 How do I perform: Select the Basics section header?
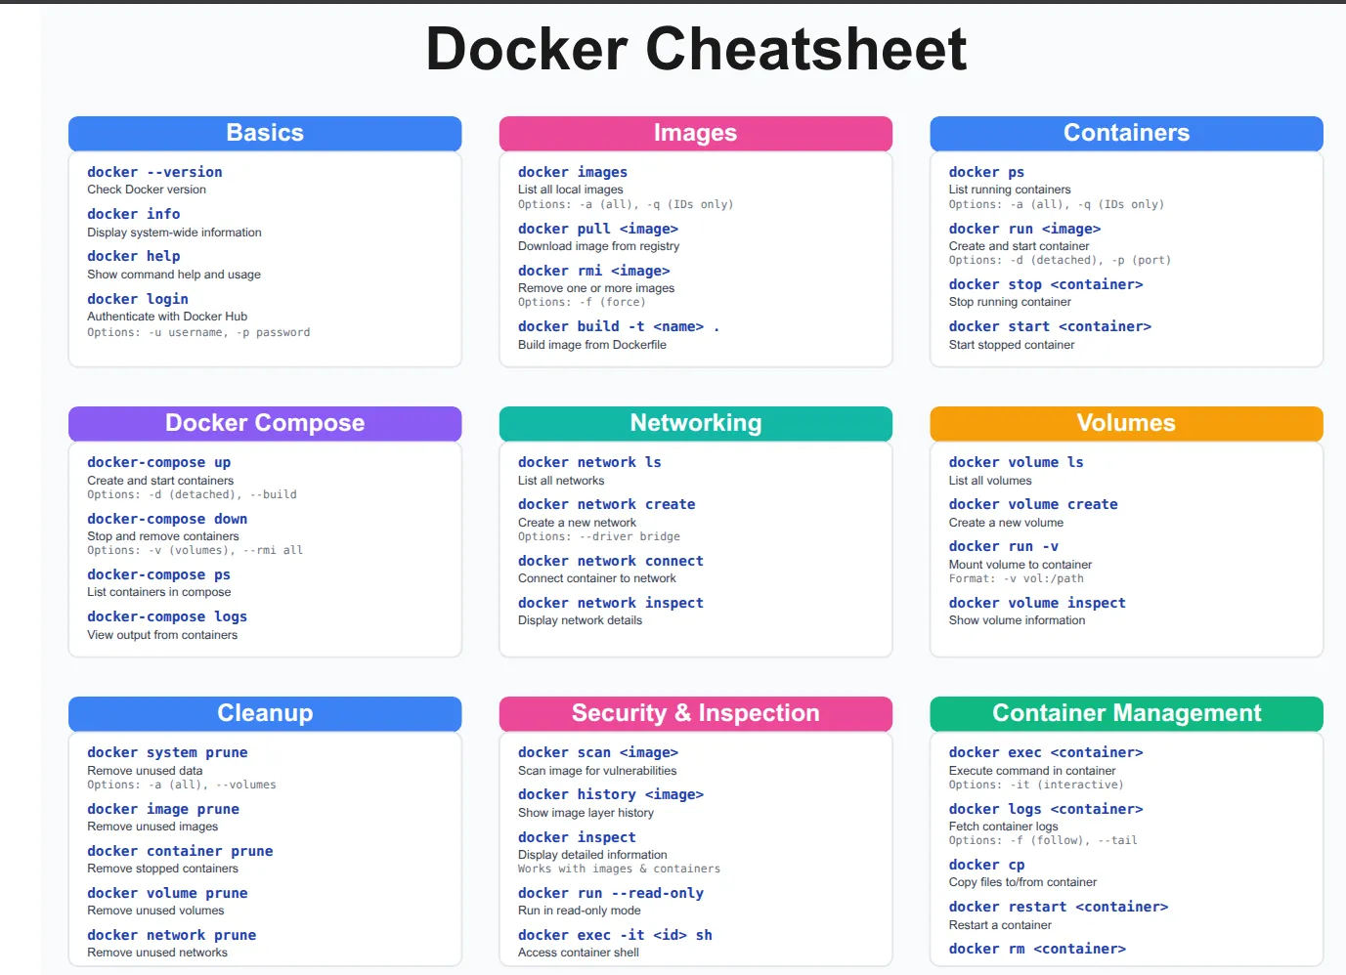265,133
